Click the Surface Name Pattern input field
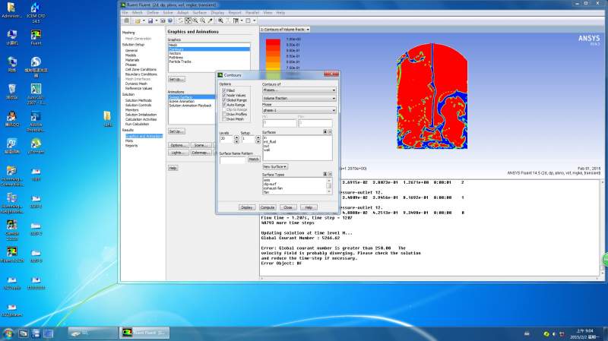Viewport: 608px width, 341px height. [x=233, y=159]
